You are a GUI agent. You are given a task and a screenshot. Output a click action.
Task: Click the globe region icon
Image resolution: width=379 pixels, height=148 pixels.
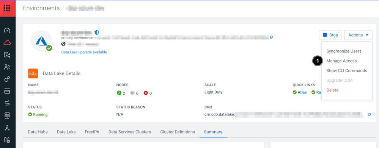(64, 44)
